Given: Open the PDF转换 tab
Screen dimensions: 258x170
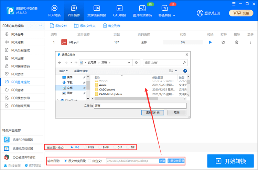Looking at the screenshot, I should pyautogui.click(x=54, y=11).
